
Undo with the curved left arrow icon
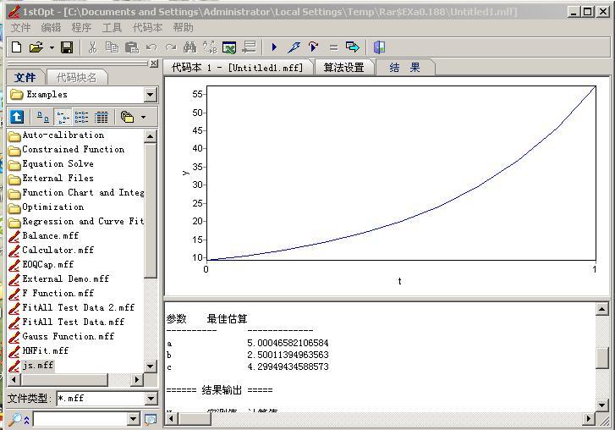pos(151,47)
